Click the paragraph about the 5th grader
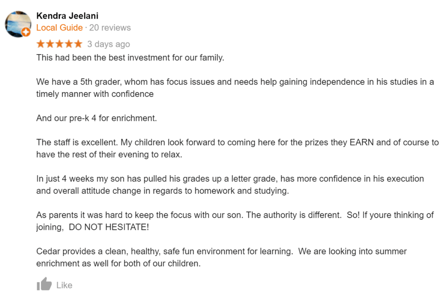 coord(235,88)
